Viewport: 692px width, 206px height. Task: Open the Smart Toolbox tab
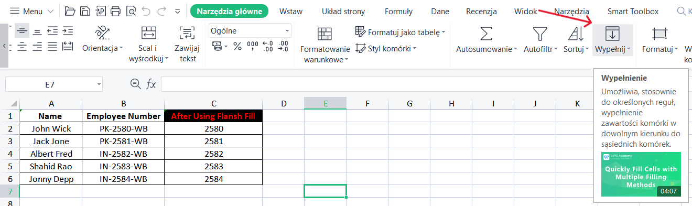pos(633,11)
